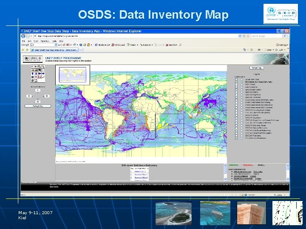The image size is (306, 229).
Task: Pan the map right with blue arrow
Action: tap(43, 74)
